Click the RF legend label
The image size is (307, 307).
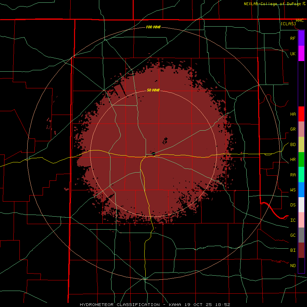[x=293, y=39]
